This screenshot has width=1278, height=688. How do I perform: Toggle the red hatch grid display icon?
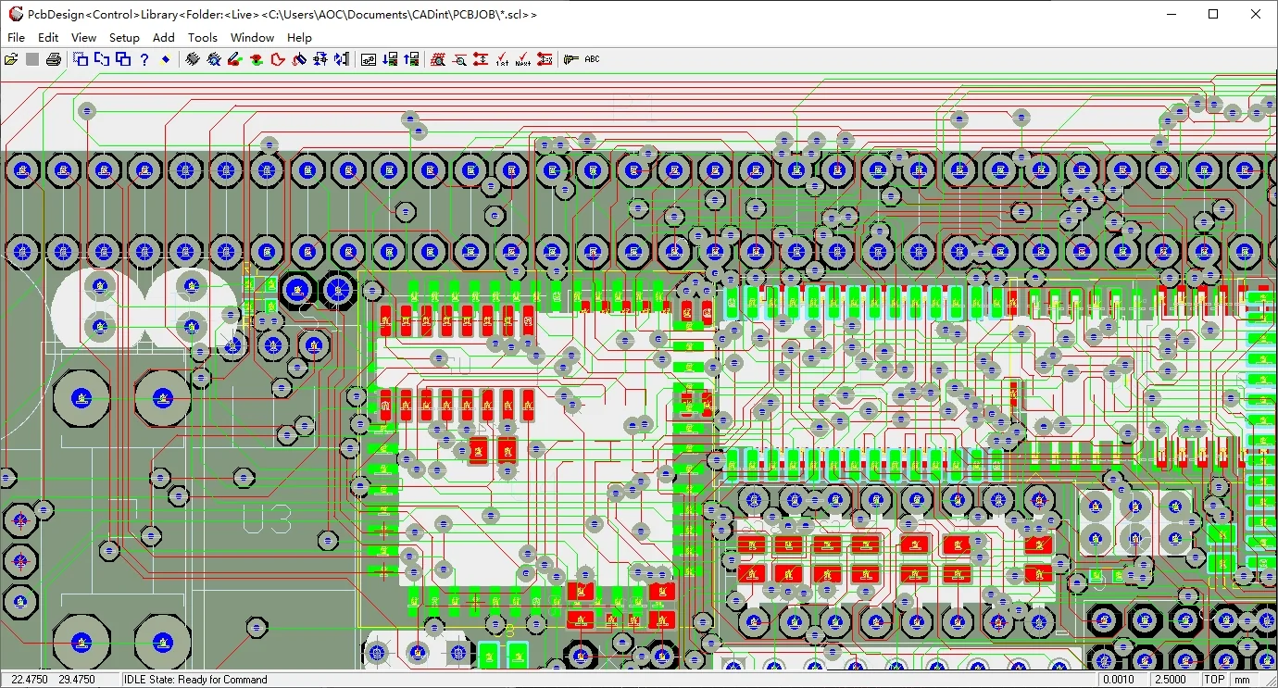437,58
